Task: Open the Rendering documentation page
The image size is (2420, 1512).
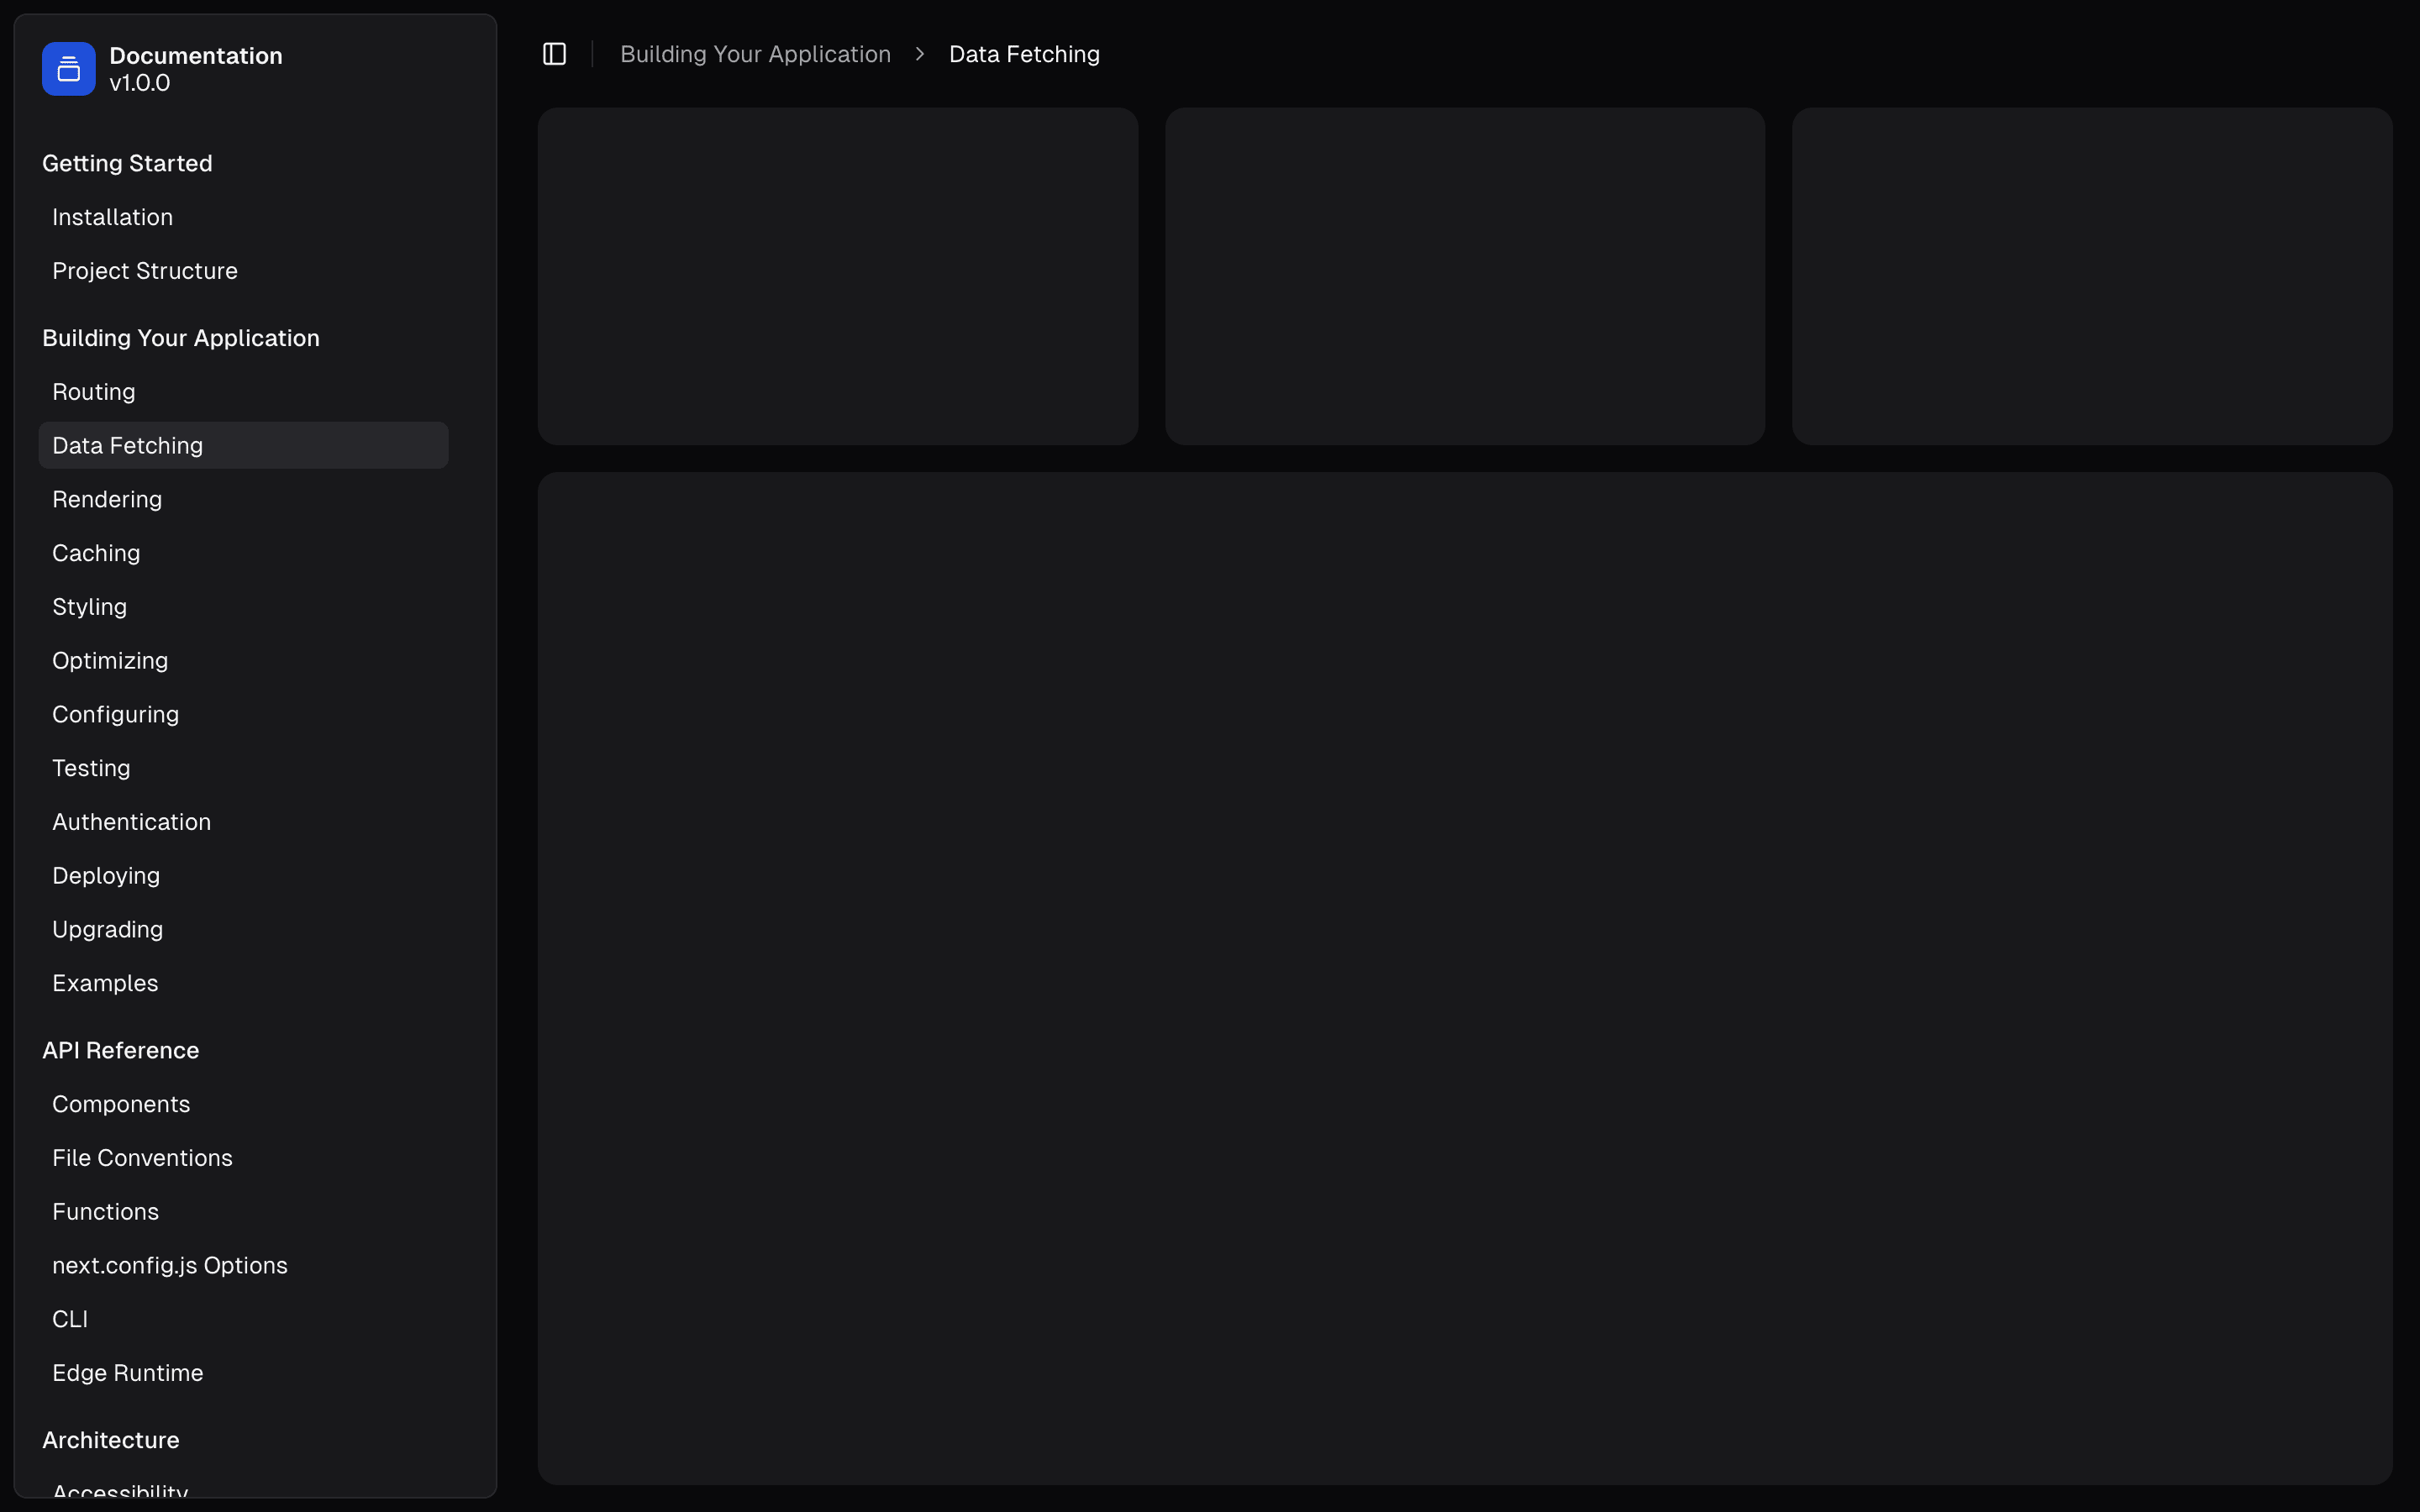Action: point(107,498)
